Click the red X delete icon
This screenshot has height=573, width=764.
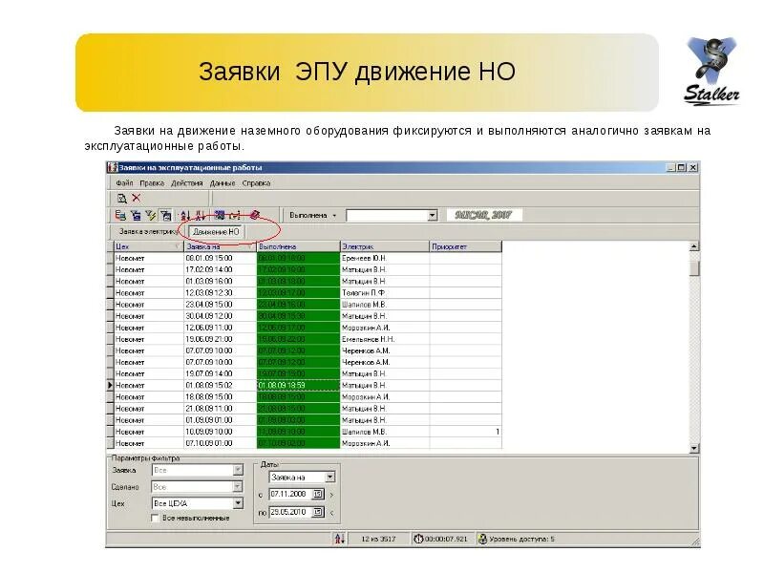[x=137, y=197]
